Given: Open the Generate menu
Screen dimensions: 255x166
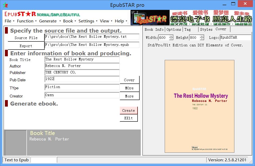Looking at the screenshot, I should click(x=50, y=21).
